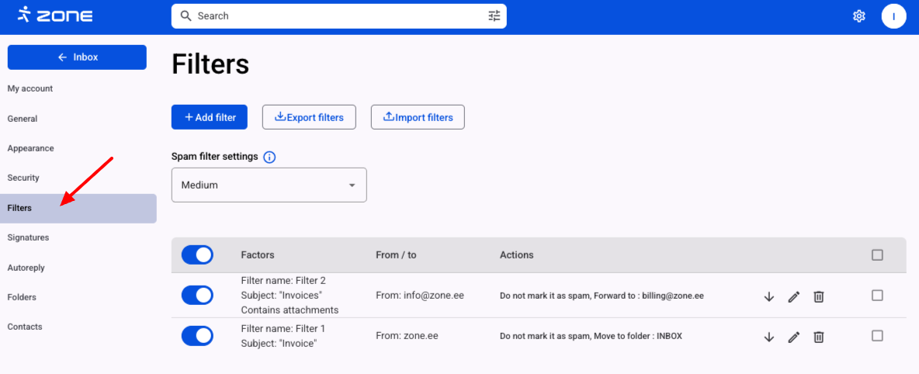Click inside the Search field

tap(334, 16)
